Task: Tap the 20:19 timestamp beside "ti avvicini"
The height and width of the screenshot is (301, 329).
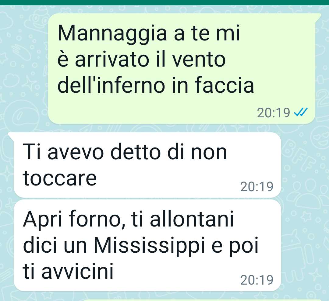Action: 257,280
